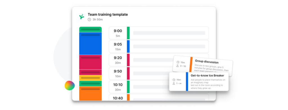The width and height of the screenshot is (288, 110).
Task: Click the clock icon on Ice Breaker card
Action: [x=174, y=80]
